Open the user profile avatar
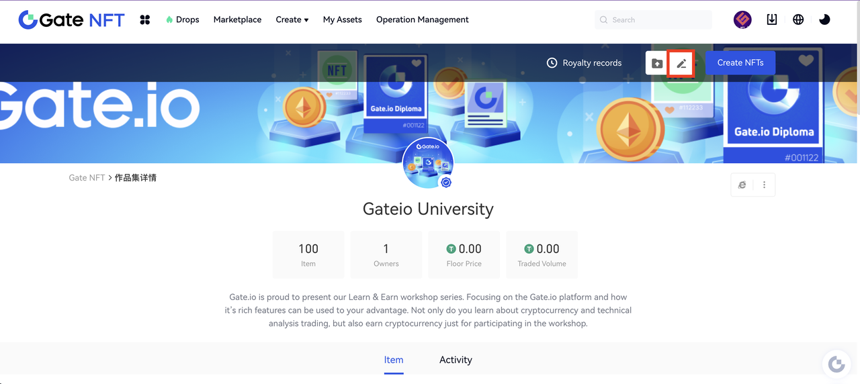Image resolution: width=860 pixels, height=384 pixels. 742,19
